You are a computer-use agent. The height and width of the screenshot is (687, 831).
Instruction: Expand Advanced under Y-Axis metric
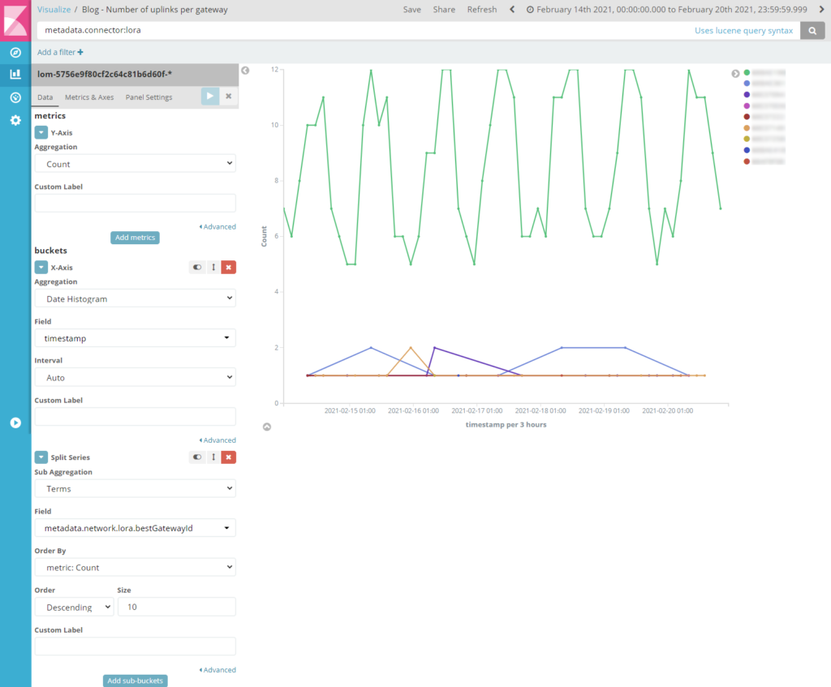click(x=217, y=227)
